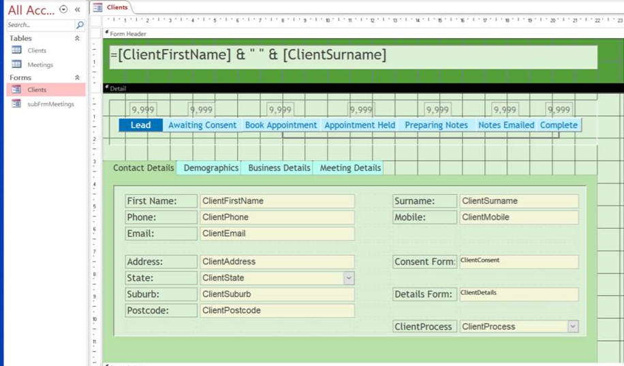Select the Preparing Notes toggle button

click(436, 125)
